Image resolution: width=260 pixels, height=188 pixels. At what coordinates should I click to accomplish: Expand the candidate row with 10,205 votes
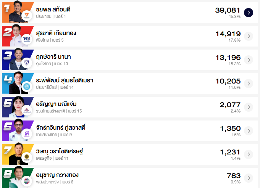tap(249, 84)
